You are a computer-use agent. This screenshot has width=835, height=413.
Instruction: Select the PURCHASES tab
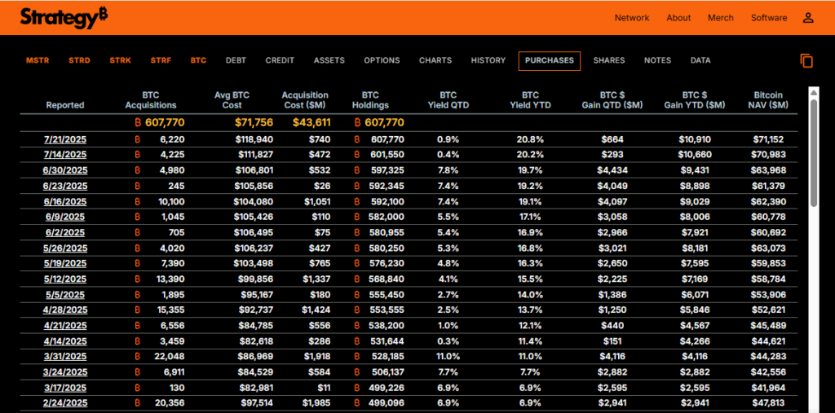(549, 60)
